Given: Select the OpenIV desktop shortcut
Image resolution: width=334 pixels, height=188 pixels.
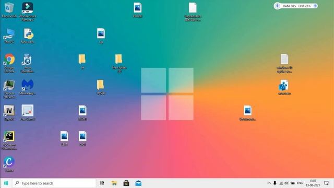Looking at the screenshot, I should [x=9, y=113].
